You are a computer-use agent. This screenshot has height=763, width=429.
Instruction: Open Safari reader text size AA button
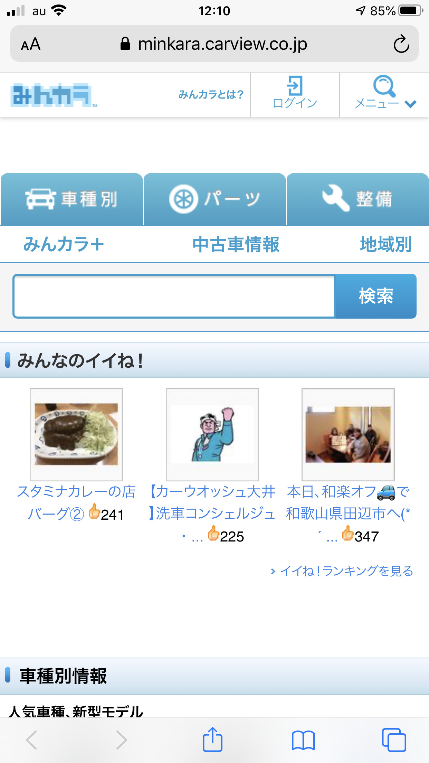pos(31,44)
